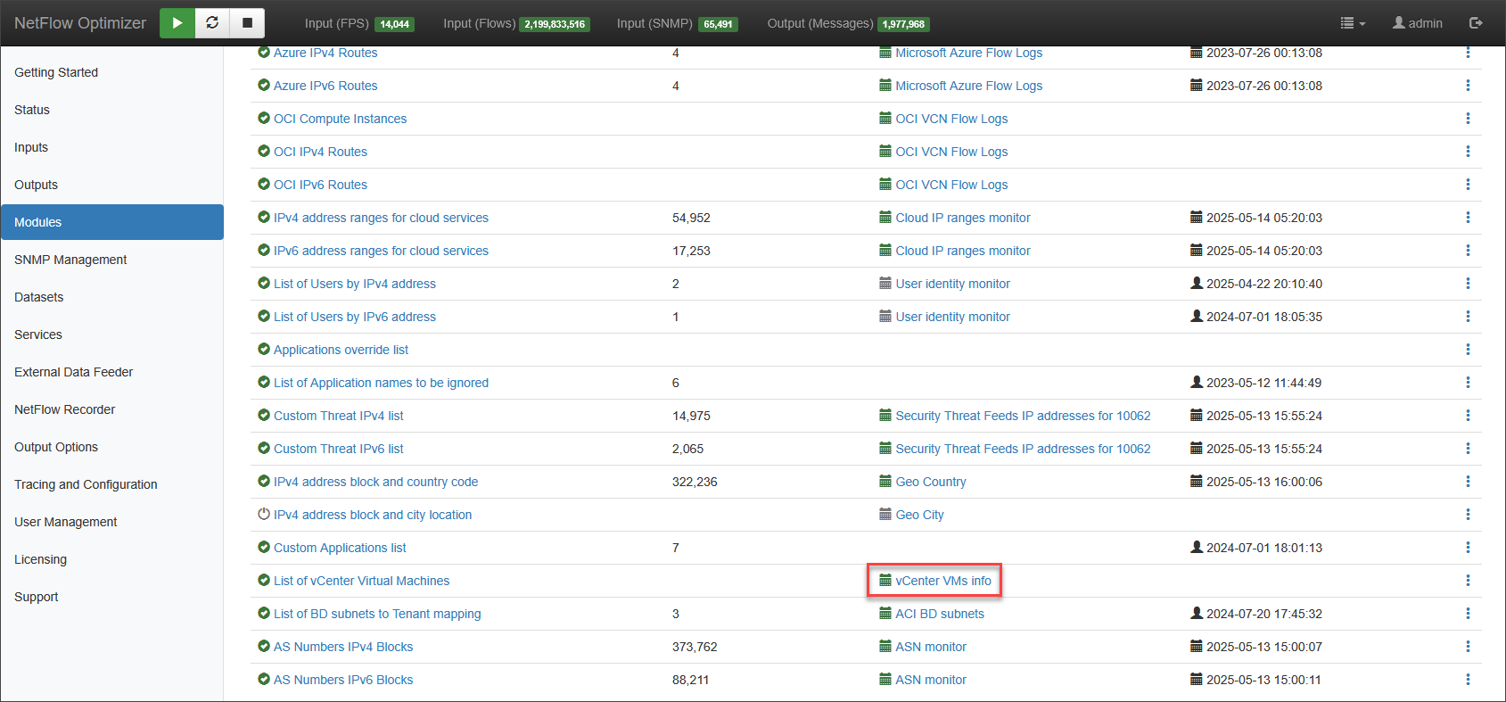
Task: Click the green Start play button
Action: point(177,23)
